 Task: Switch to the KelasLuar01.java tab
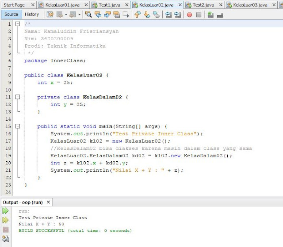click(62, 5)
